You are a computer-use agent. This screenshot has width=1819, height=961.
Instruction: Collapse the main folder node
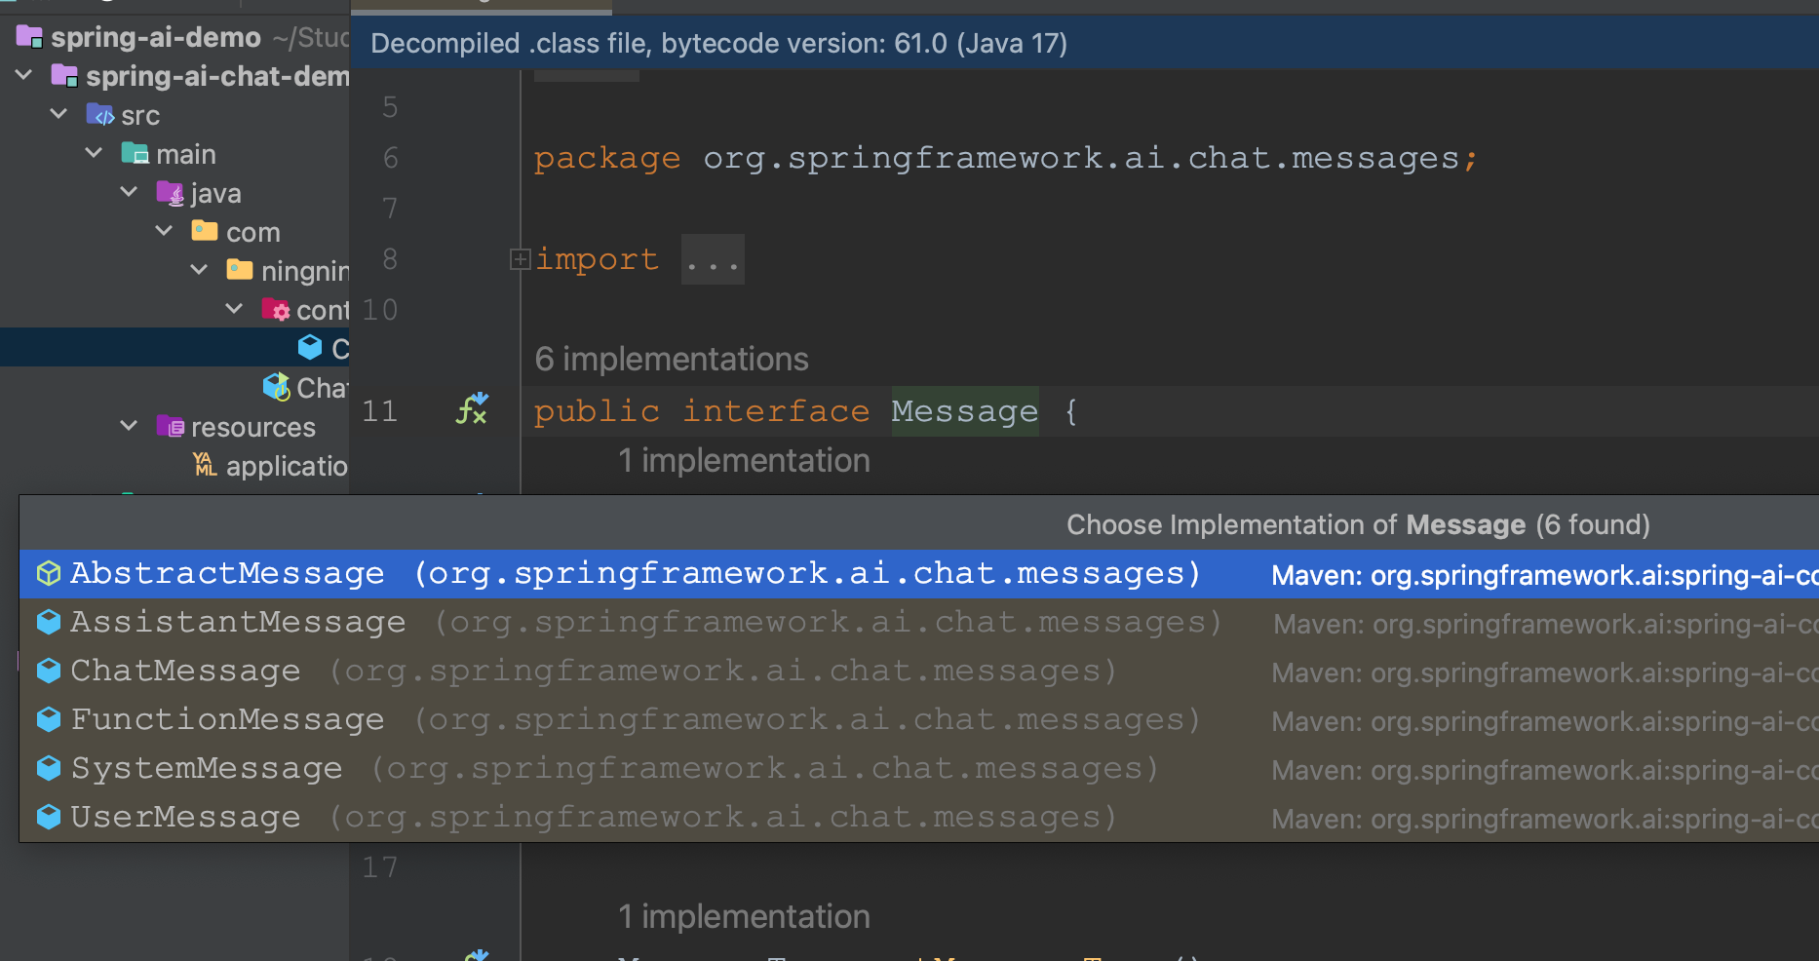click(x=95, y=153)
